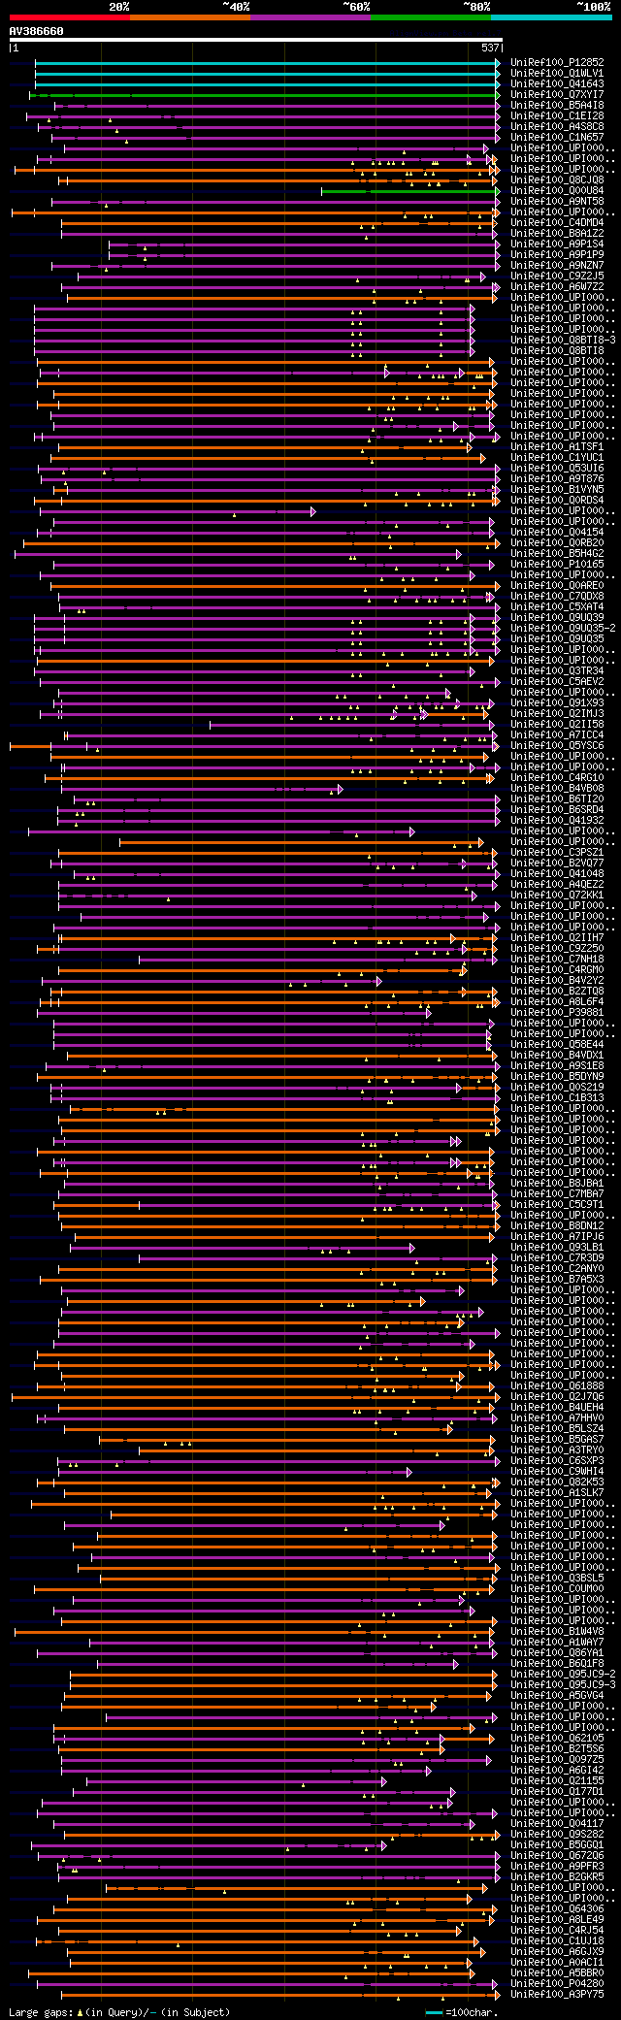This screenshot has width=621, height=2020.
Task: Select the UniRef100_B5H4G2 label
Action: coord(557,553)
